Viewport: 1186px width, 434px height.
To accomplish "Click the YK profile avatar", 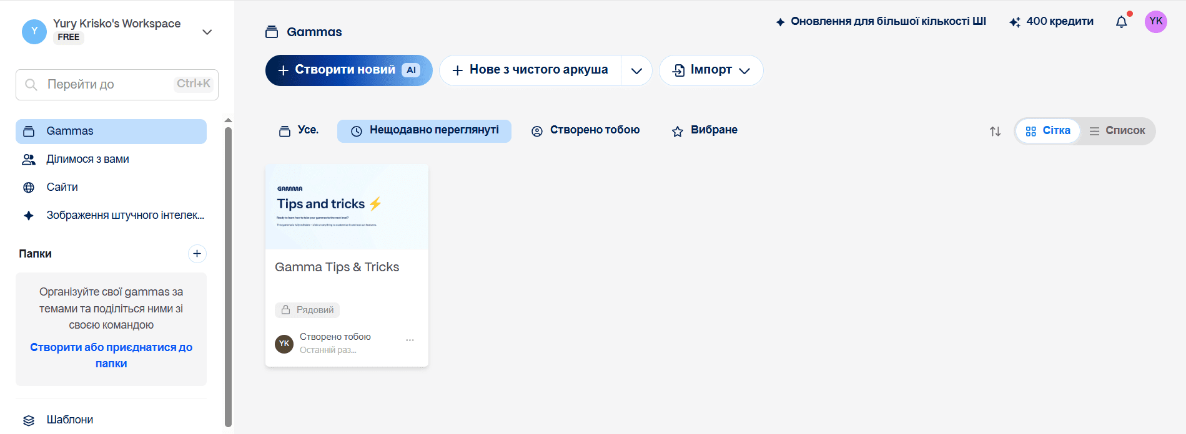I will tap(1155, 21).
